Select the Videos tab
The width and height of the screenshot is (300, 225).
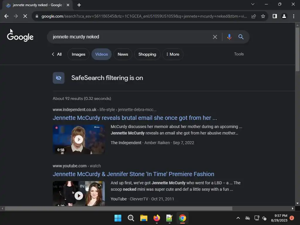click(101, 54)
